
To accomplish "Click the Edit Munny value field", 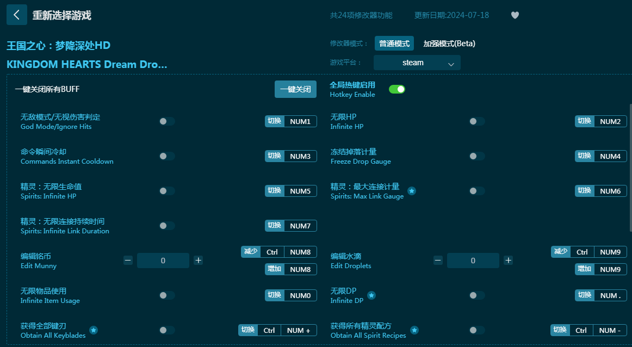I will [163, 261].
